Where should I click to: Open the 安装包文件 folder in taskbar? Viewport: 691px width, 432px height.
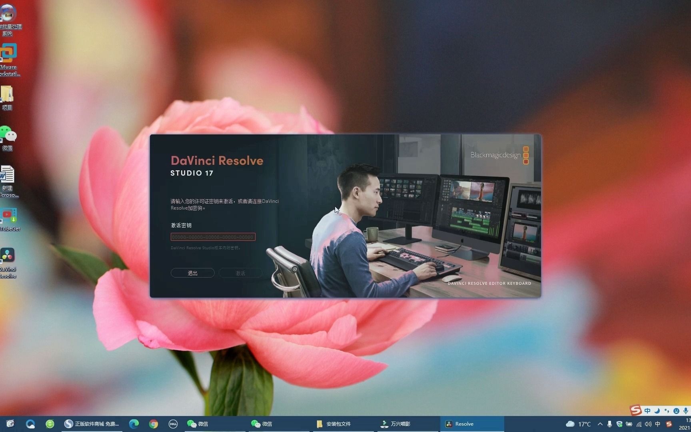[x=344, y=424]
